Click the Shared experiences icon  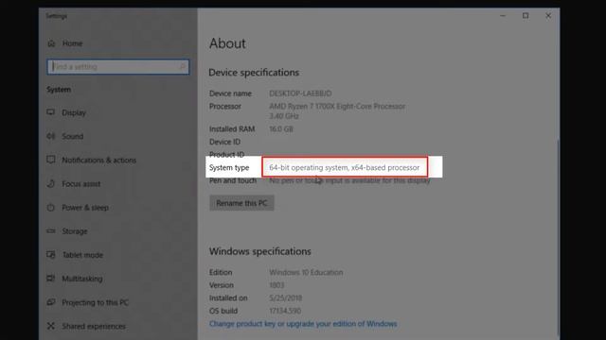51,326
